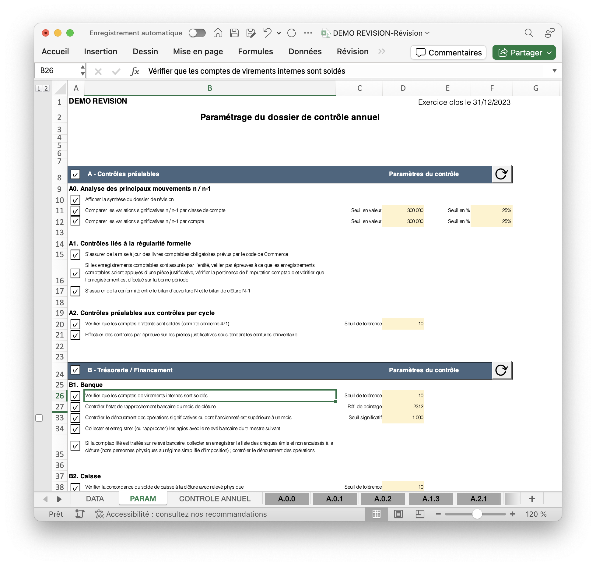Uncheck the livres comptables obligatoires checkbox
Image resolution: width=596 pixels, height=566 pixels.
point(75,254)
